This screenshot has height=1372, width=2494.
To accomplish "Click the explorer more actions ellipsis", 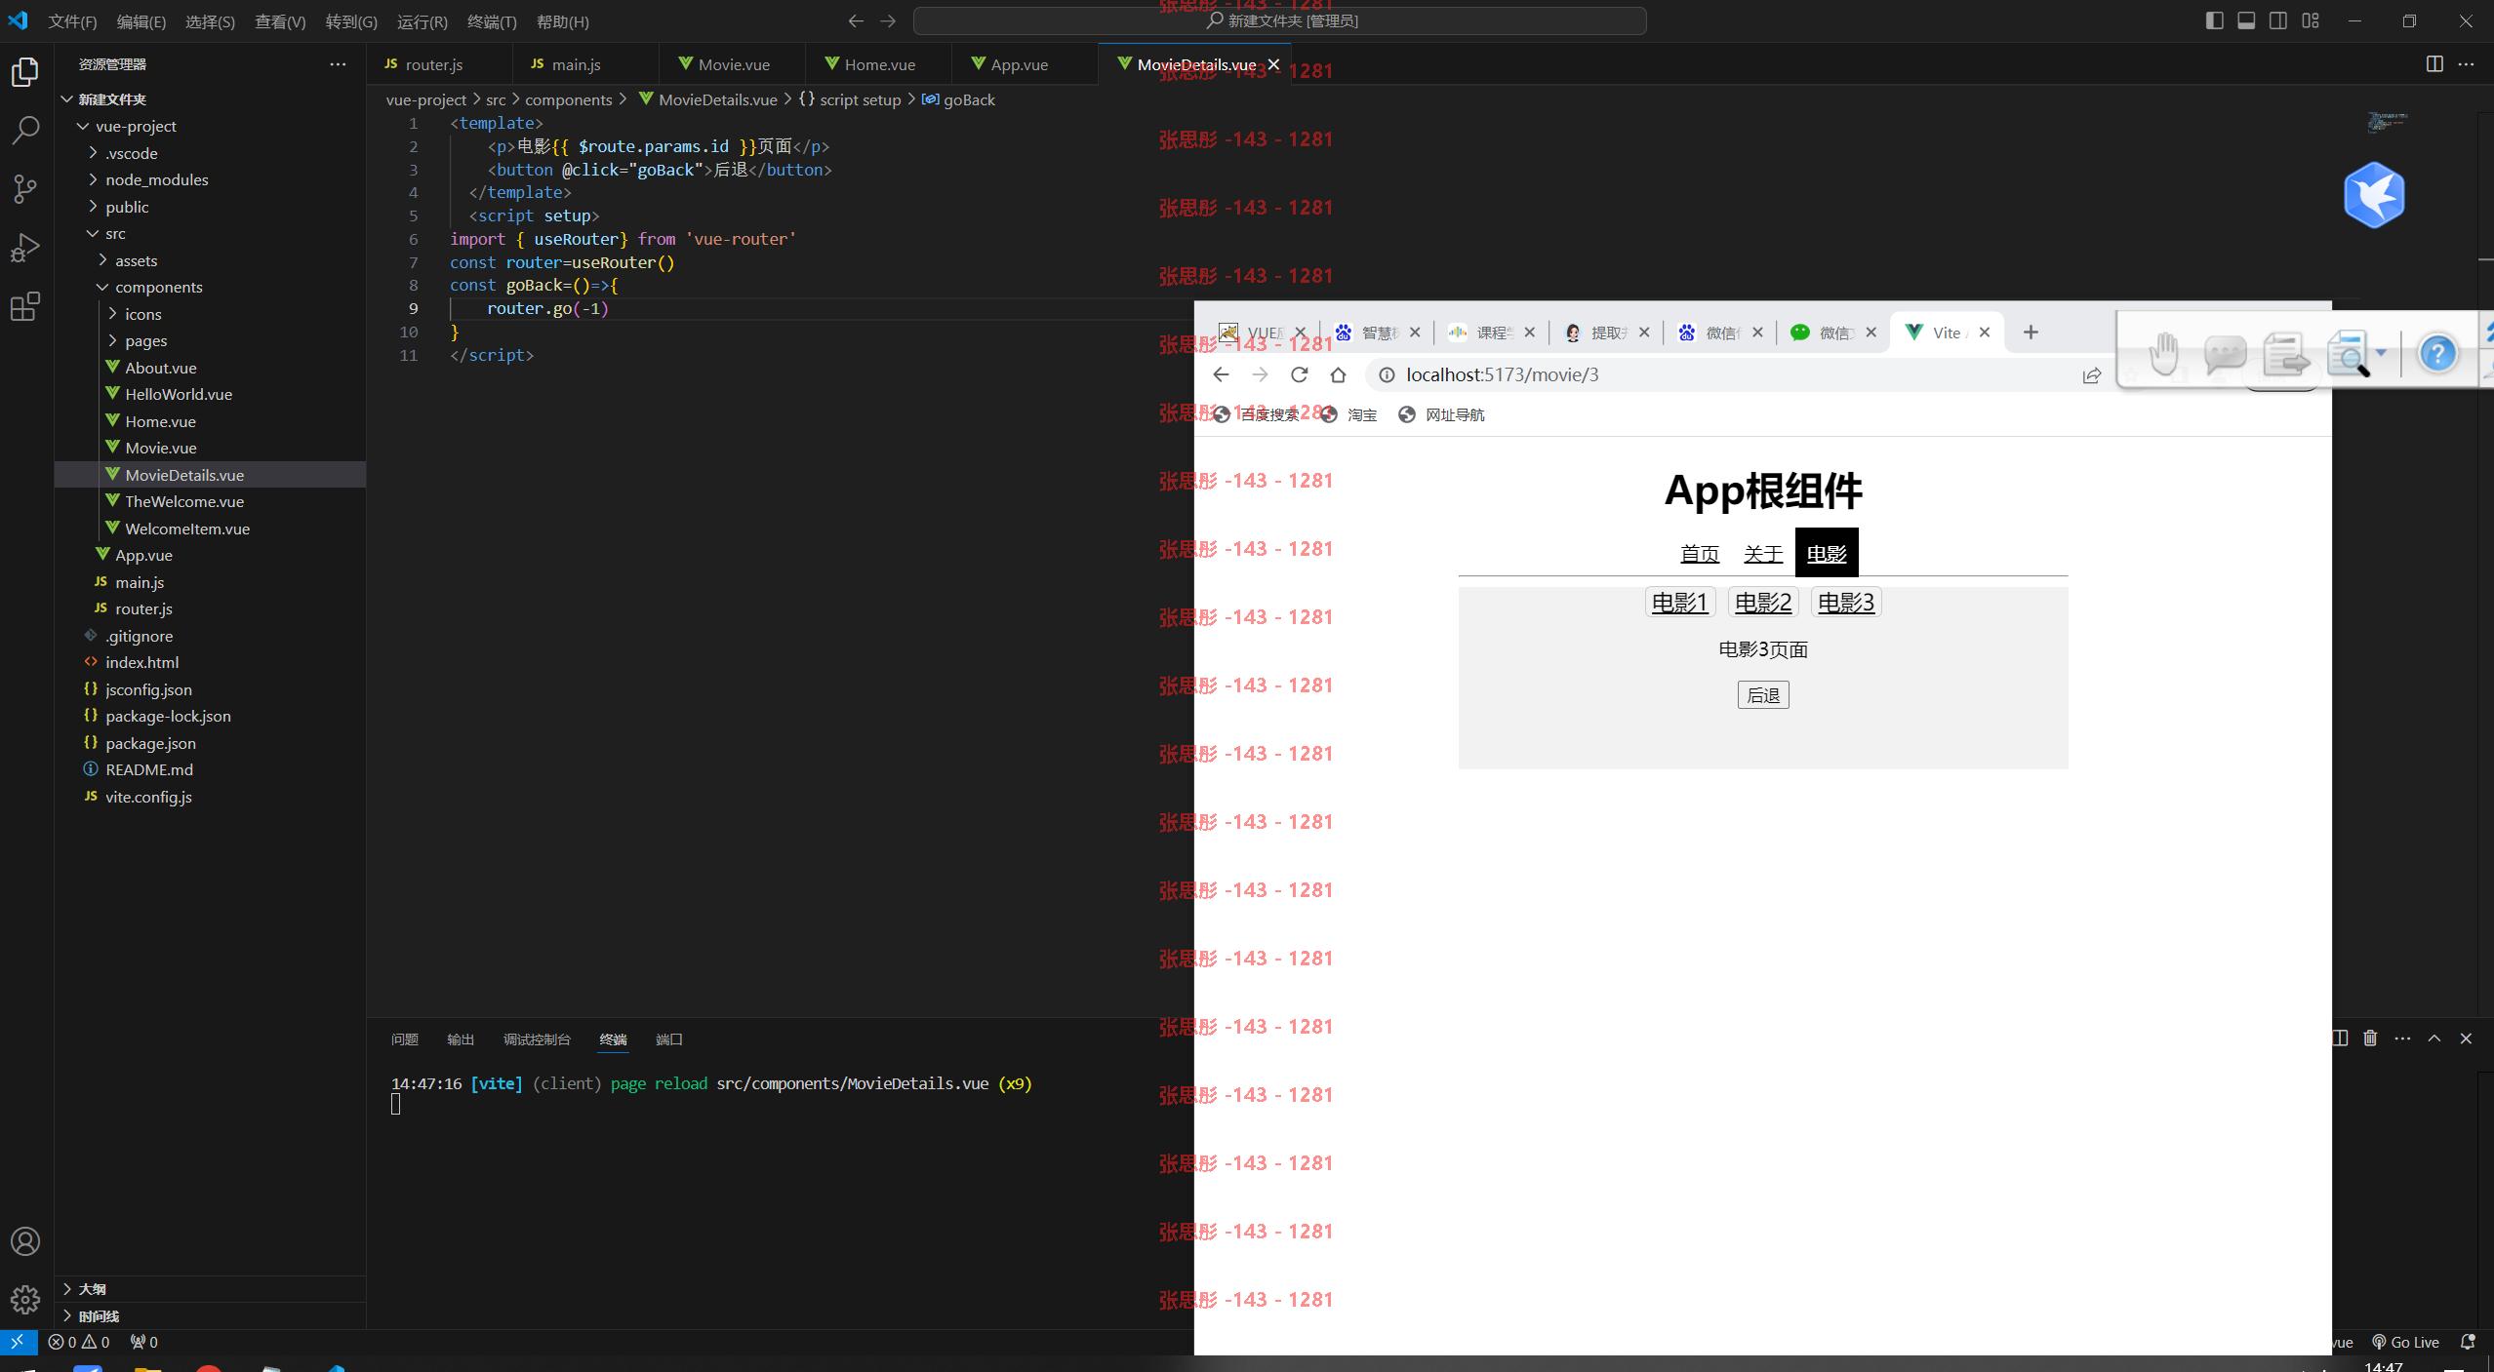I will tap(338, 64).
